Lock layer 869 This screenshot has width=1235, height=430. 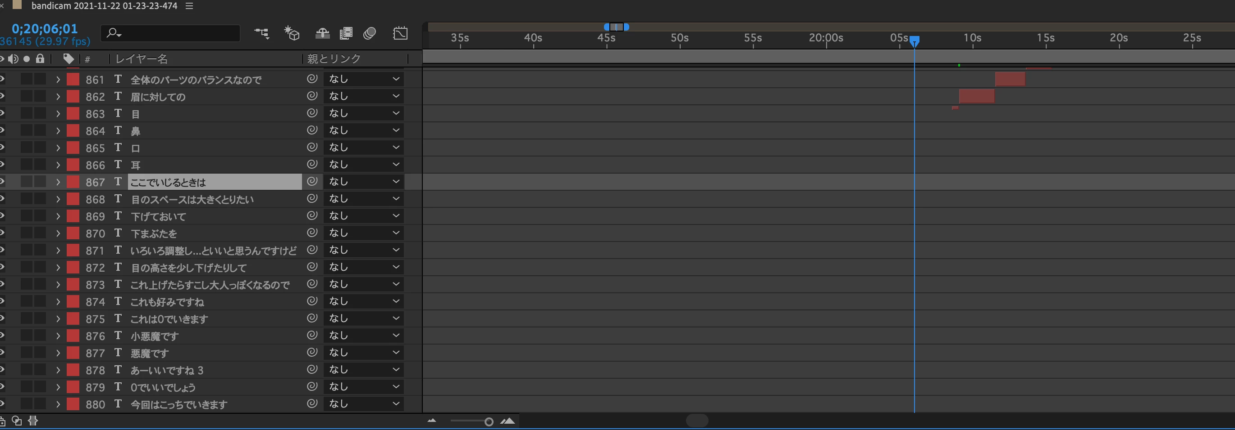coord(40,216)
